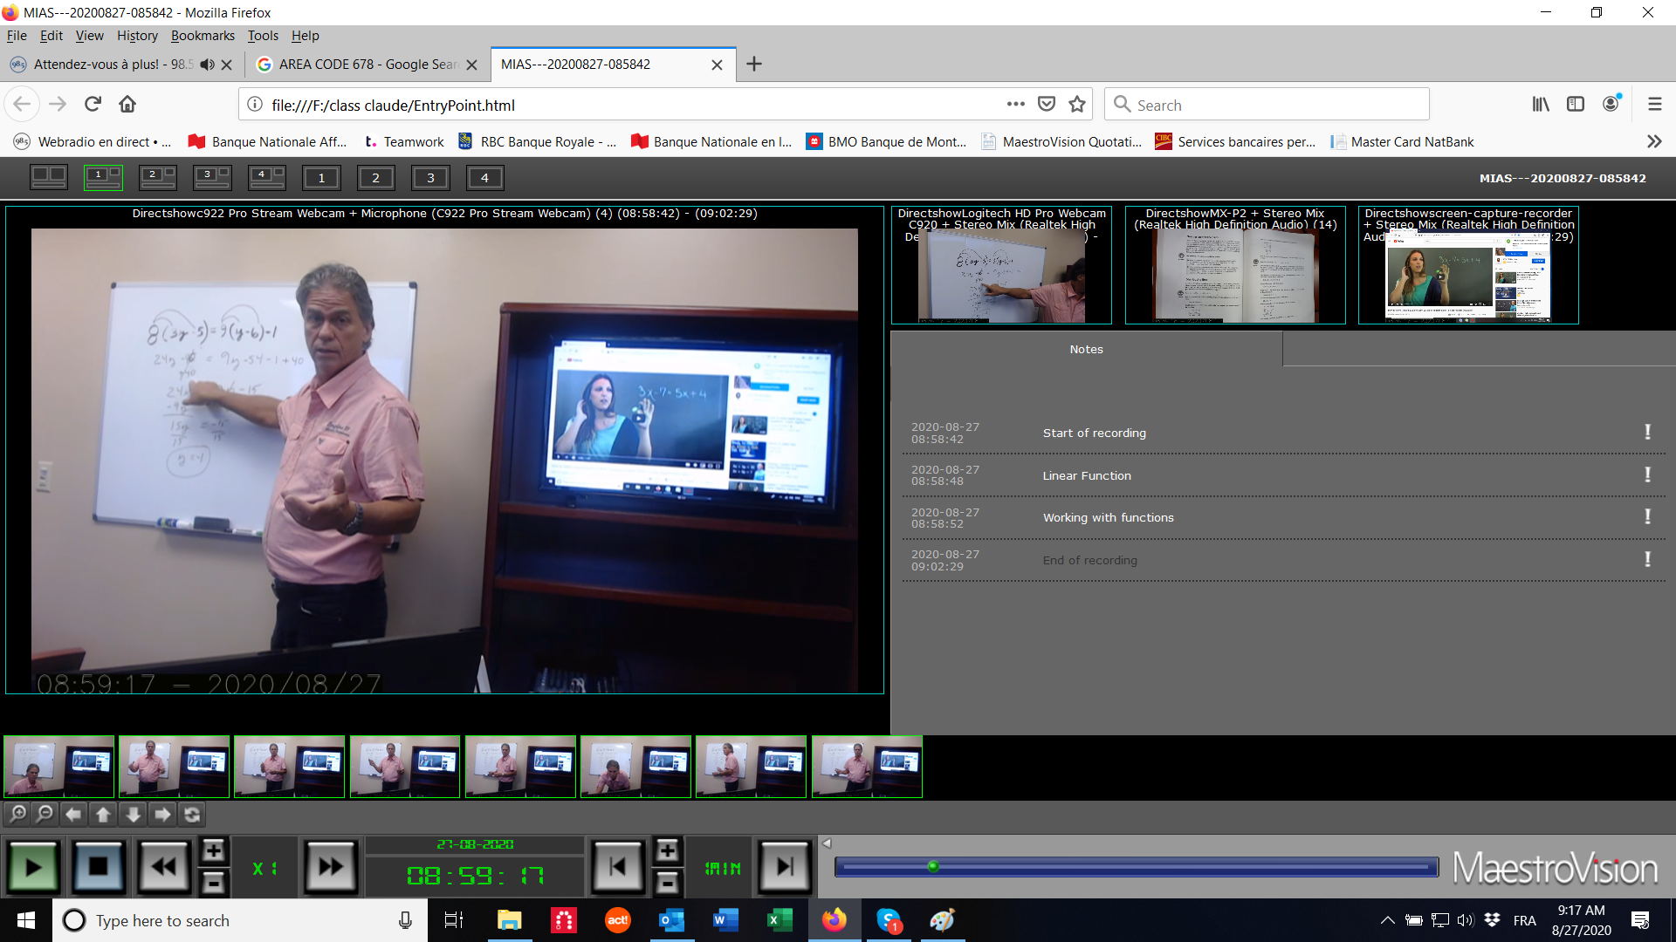Viewport: 1676px width, 942px height.
Task: Click the playback position on the timeline slider
Action: coord(933,866)
